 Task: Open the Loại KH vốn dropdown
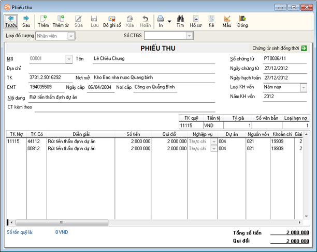[304, 88]
